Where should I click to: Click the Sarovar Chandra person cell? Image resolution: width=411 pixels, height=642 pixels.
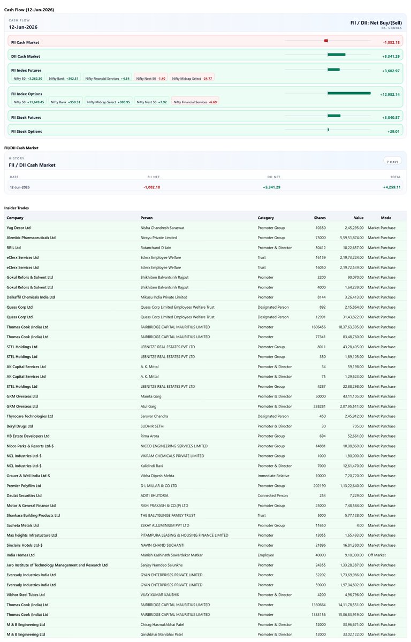(156, 416)
